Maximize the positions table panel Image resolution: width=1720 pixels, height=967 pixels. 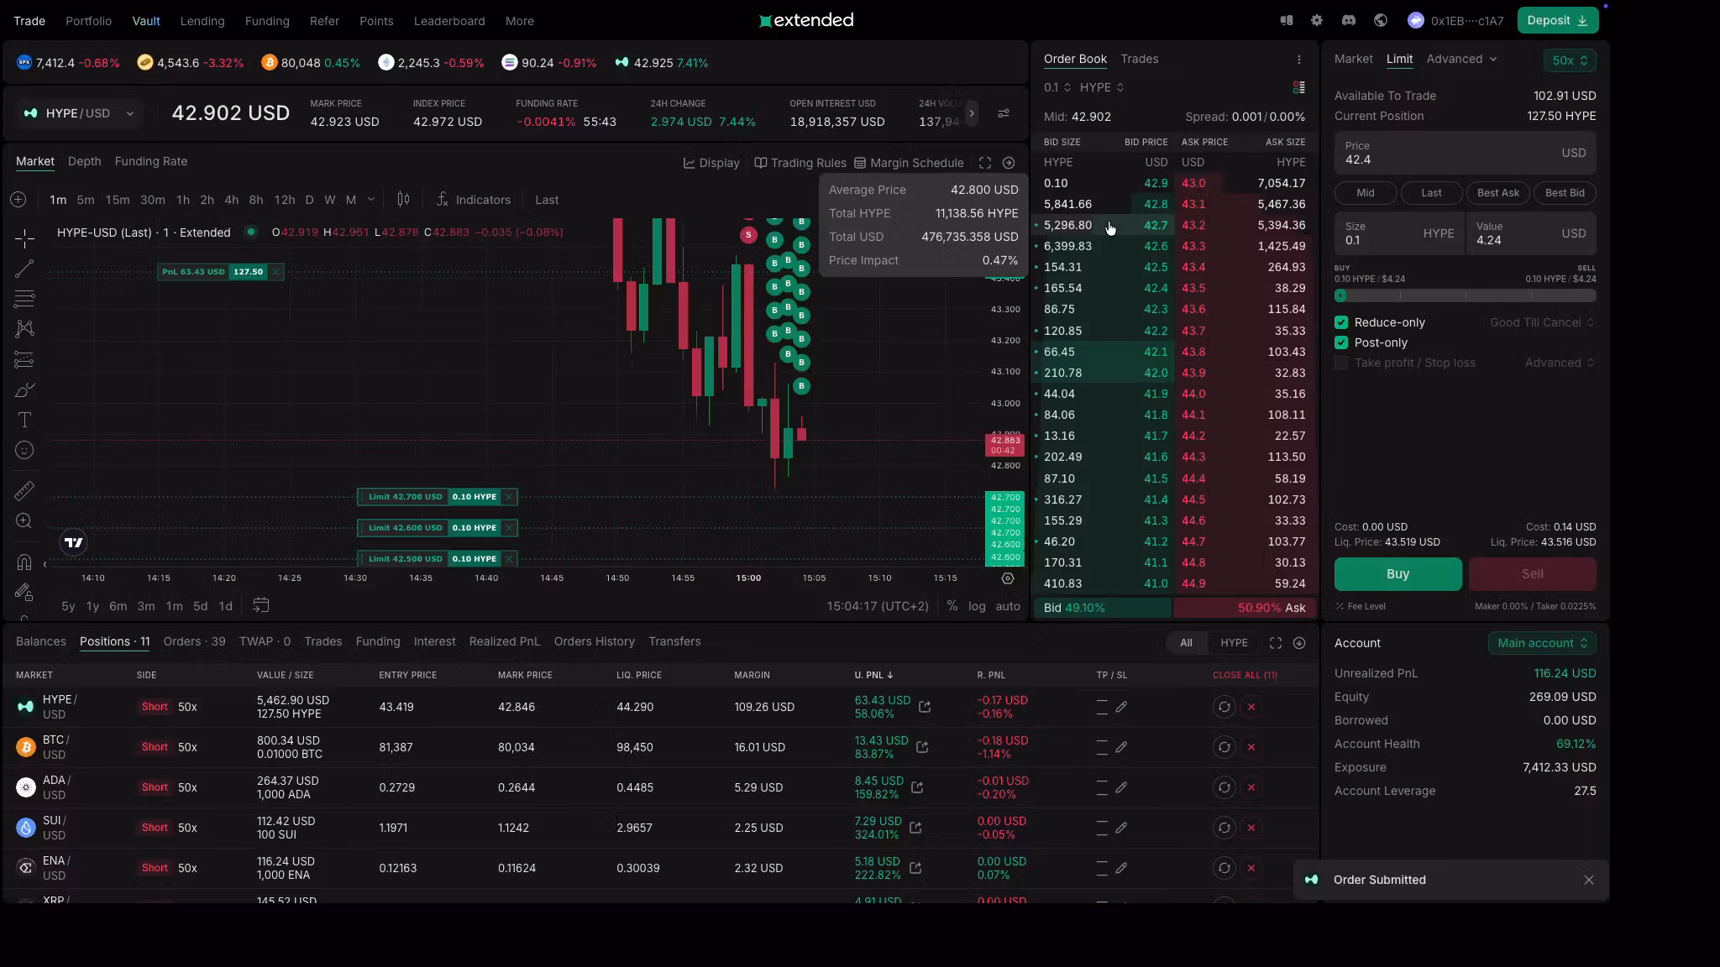(1276, 643)
